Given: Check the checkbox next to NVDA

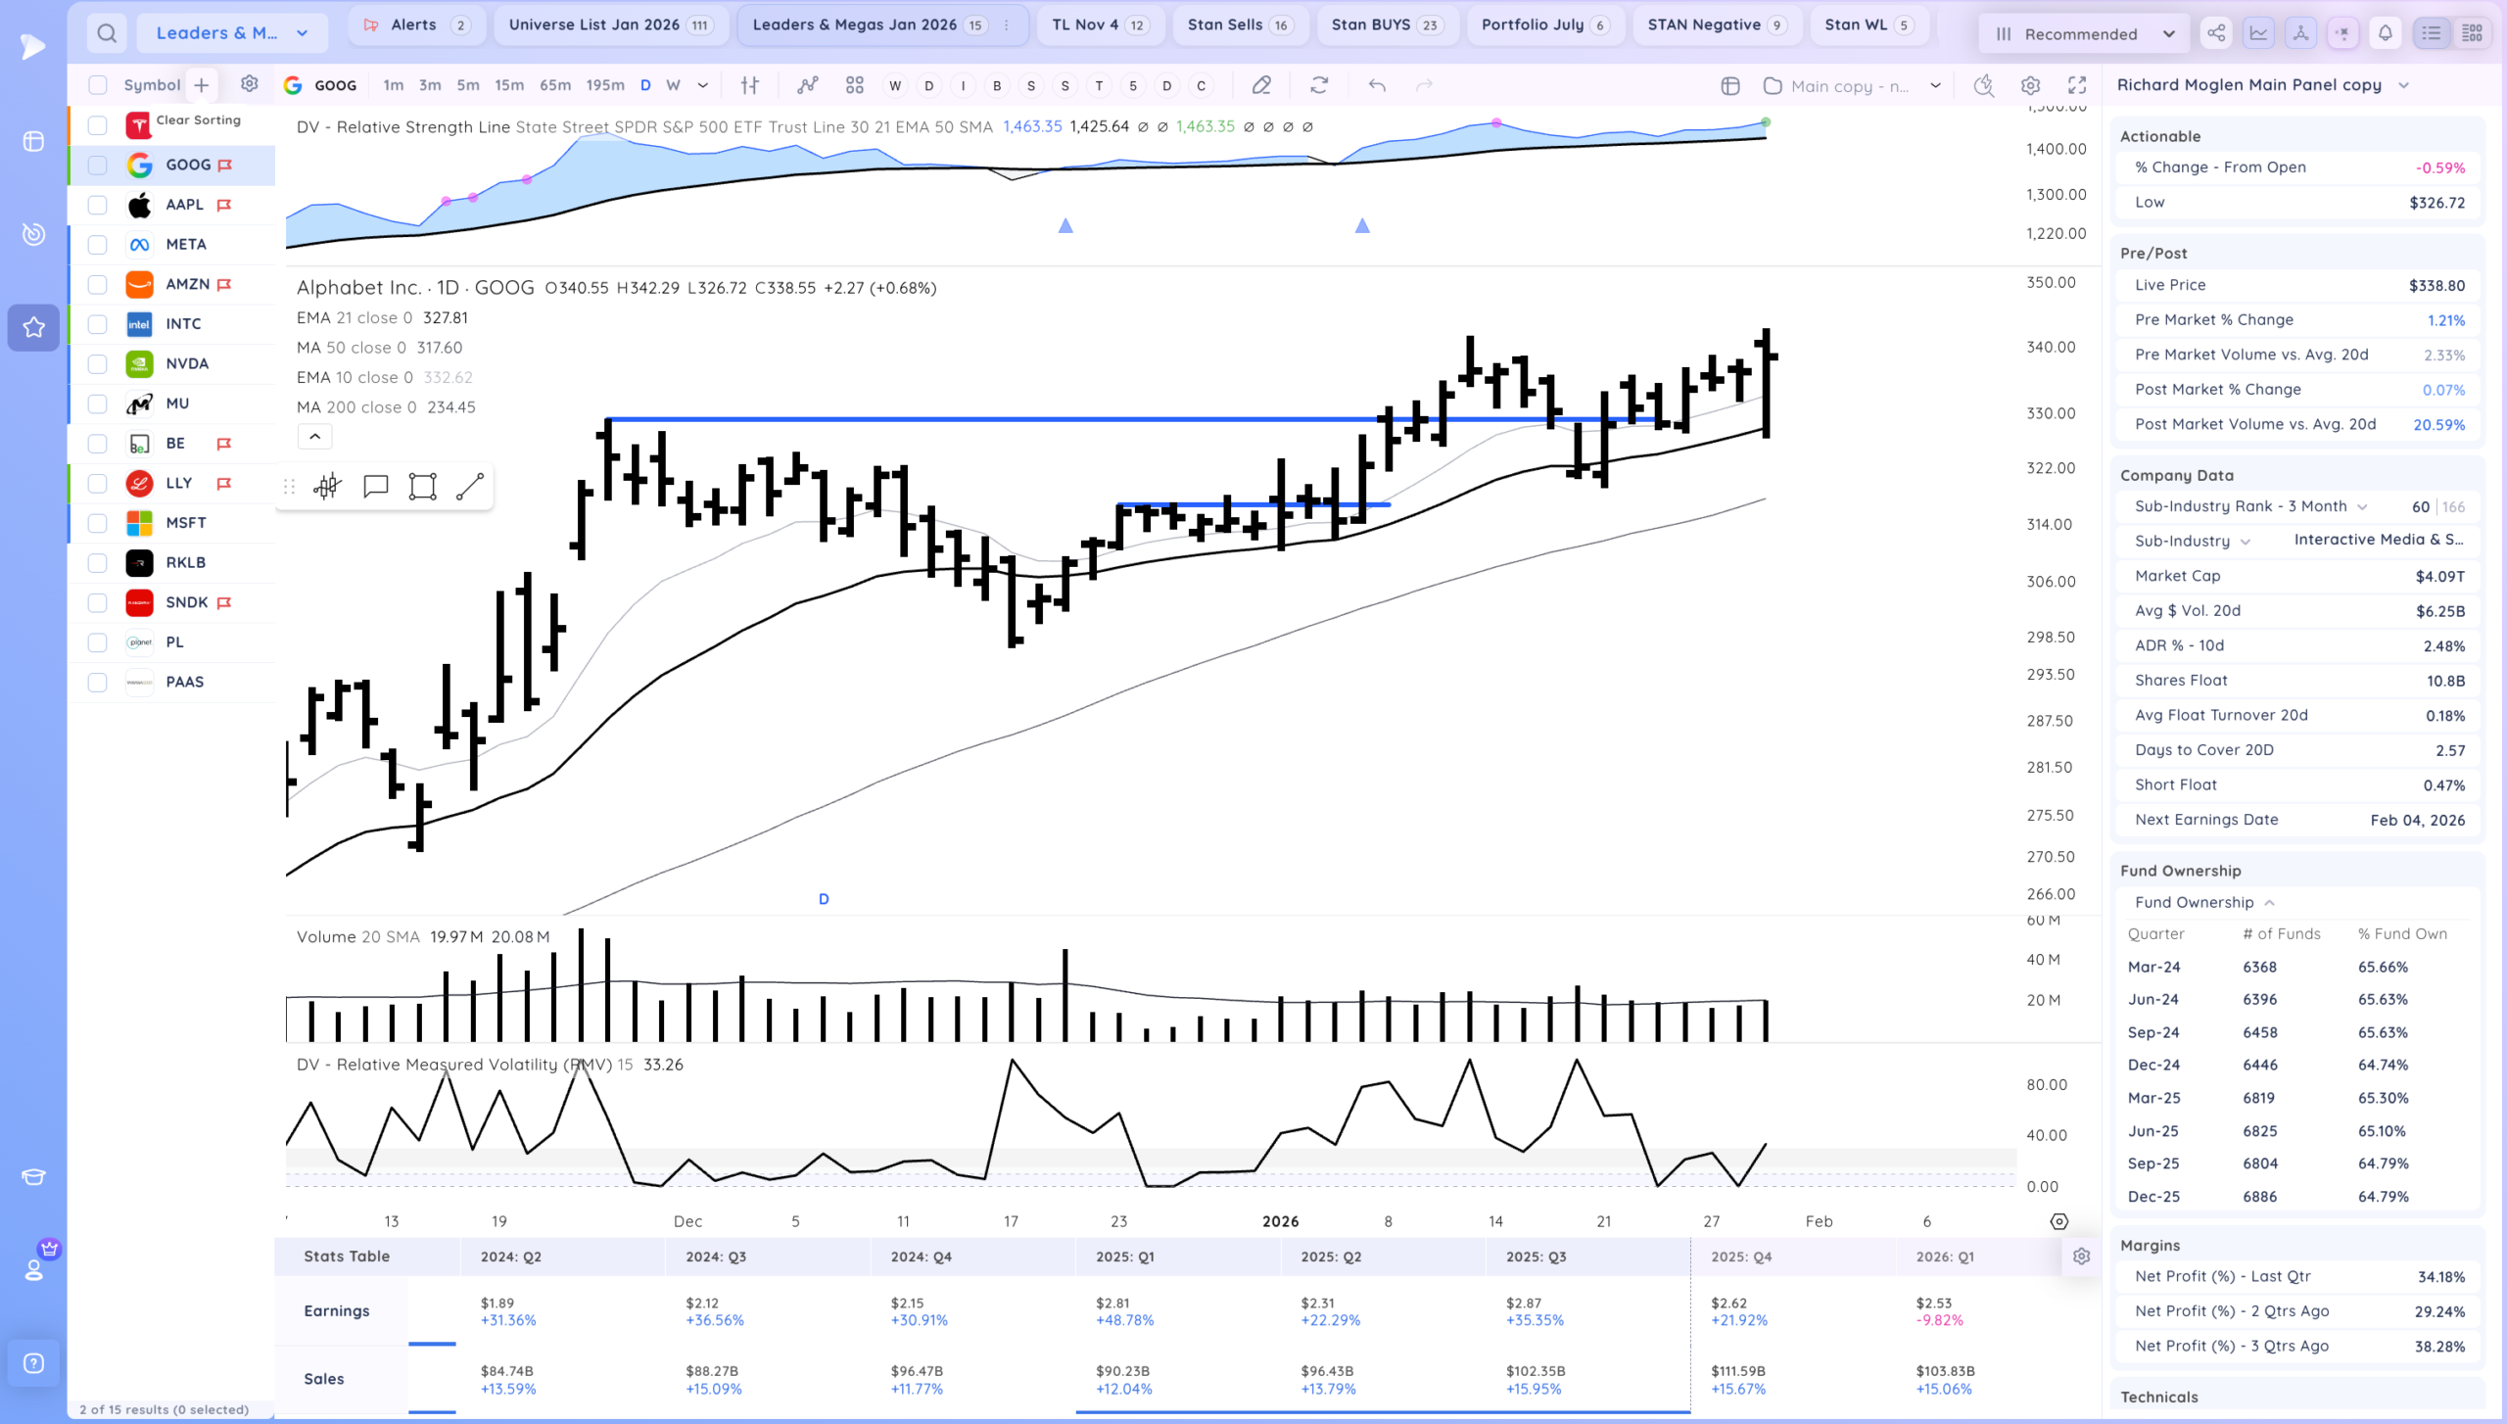Looking at the screenshot, I should coord(98,363).
